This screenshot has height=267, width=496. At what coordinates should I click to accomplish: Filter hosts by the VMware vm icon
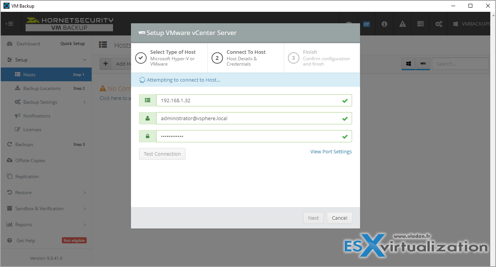423,64
